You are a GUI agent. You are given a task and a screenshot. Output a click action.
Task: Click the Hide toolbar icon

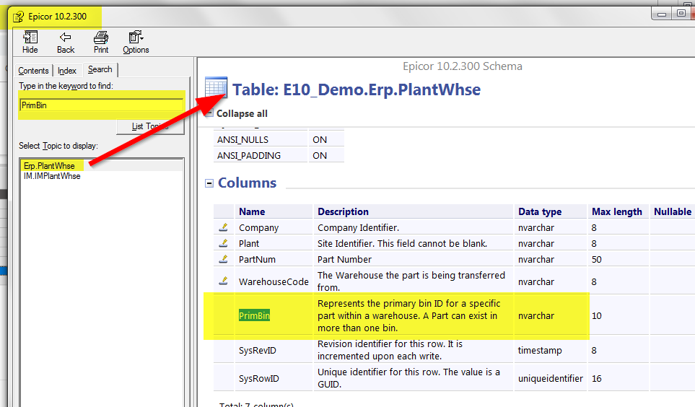(30, 42)
